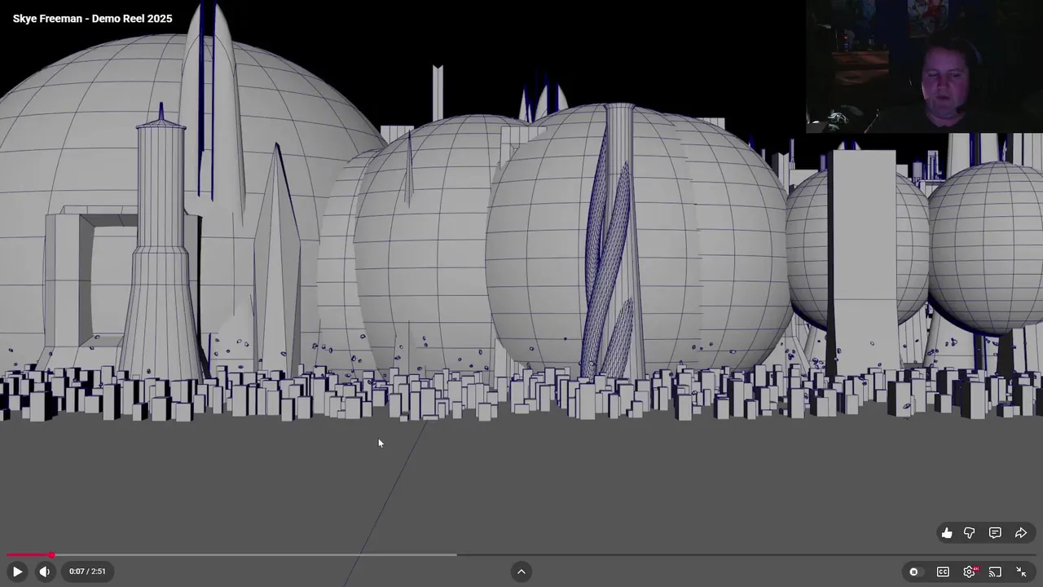1043x587 pixels.
Task: Click the webcam overlay thumbnail
Action: pyautogui.click(x=924, y=66)
